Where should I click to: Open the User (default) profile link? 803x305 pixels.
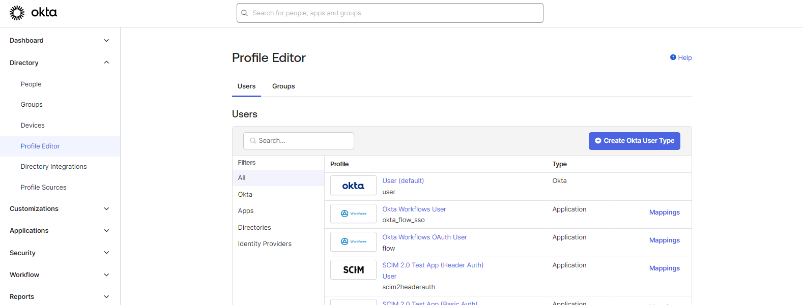pos(403,181)
